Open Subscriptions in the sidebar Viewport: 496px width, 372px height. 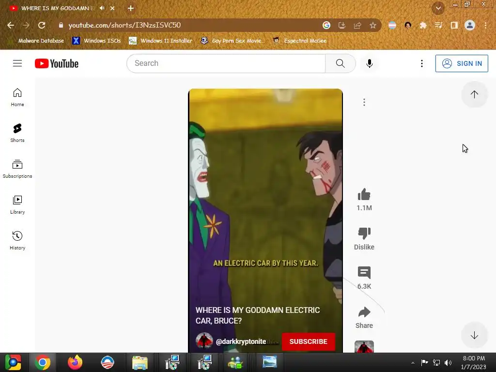17,169
